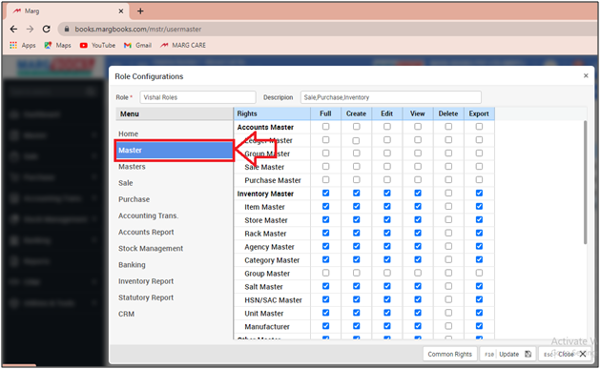Click the address bar URL

tap(138, 30)
